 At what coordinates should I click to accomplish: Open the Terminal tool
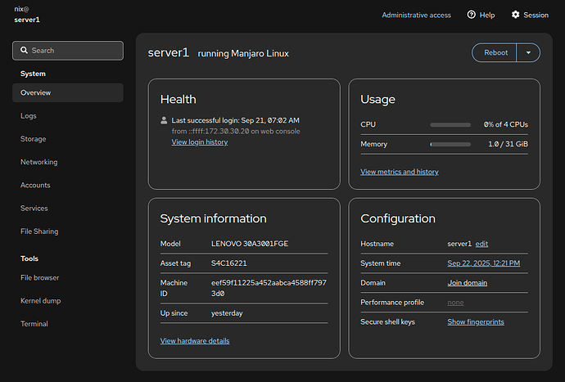coord(35,324)
